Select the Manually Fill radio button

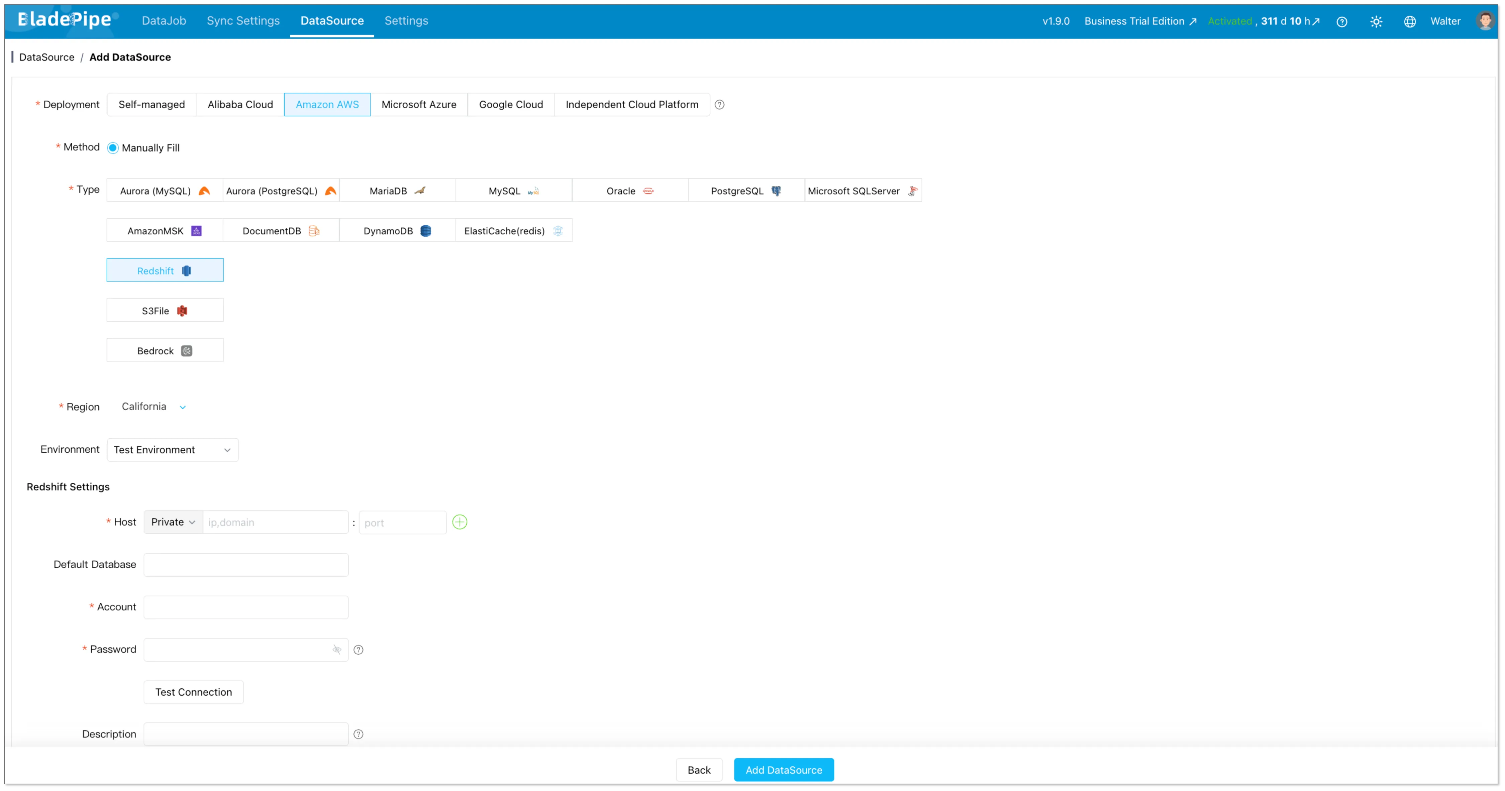(113, 148)
